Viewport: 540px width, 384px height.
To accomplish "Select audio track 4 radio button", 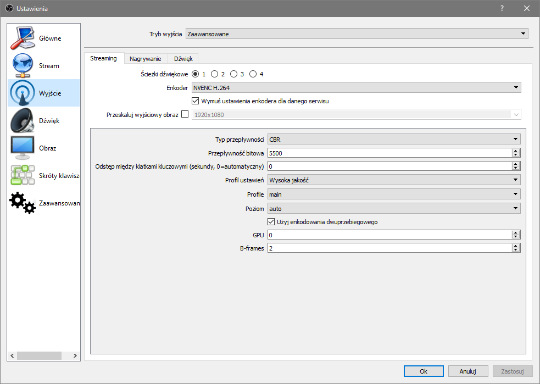I will pyautogui.click(x=253, y=74).
